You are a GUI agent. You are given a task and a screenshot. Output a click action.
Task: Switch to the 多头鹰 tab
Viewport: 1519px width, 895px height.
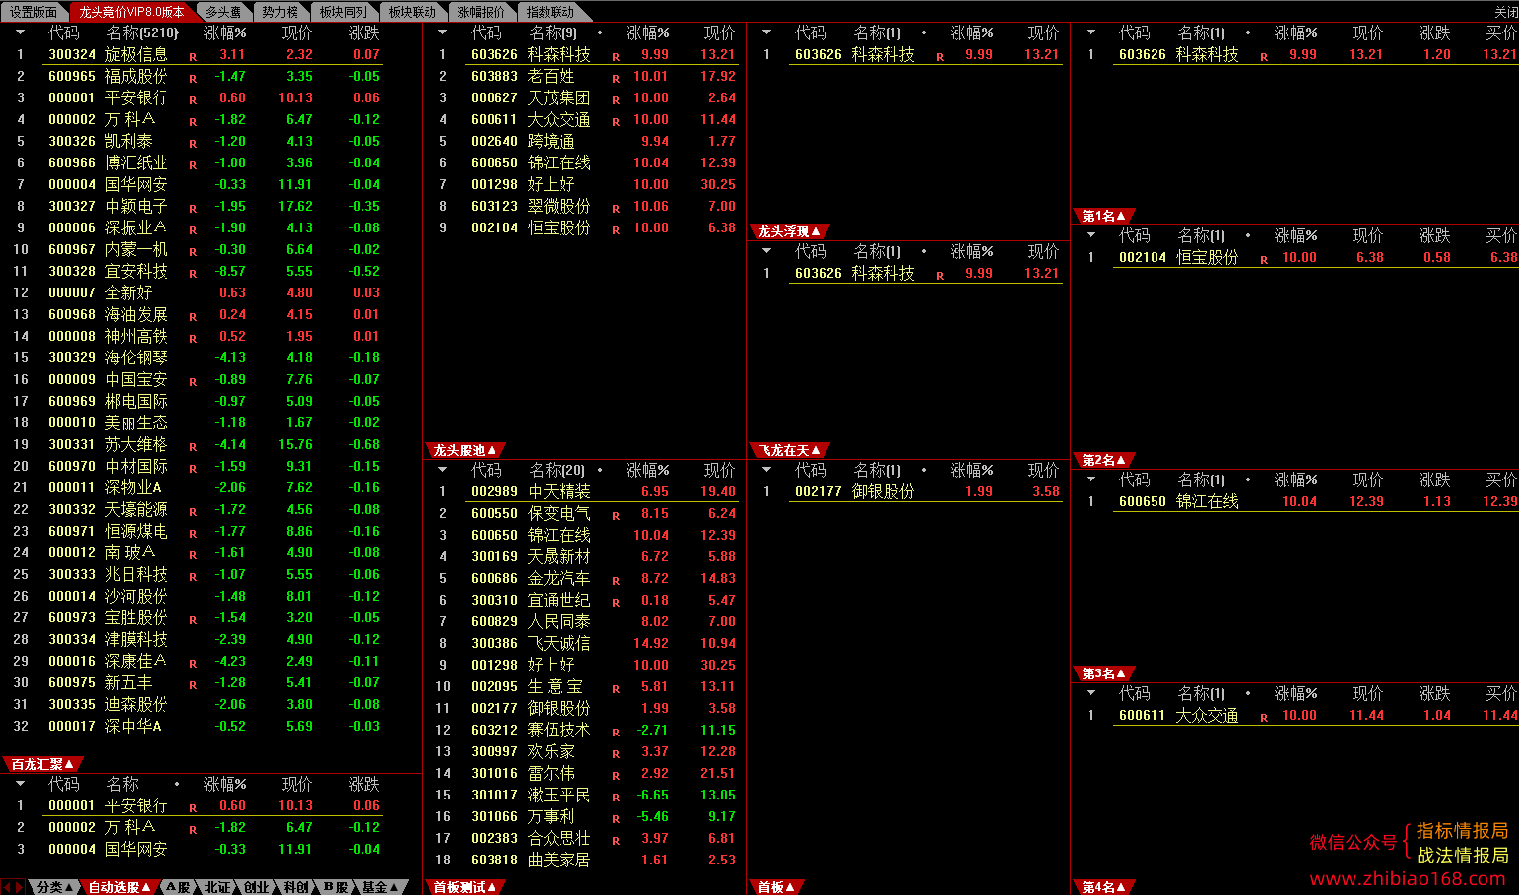[x=224, y=12]
